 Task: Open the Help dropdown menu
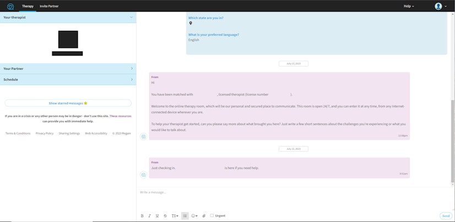(x=409, y=6)
